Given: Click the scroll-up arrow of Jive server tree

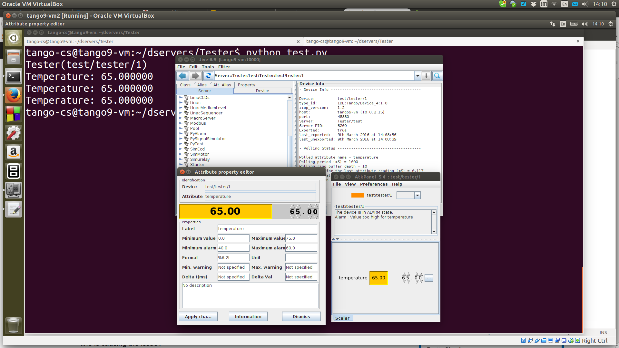Looking at the screenshot, I should (290, 97).
